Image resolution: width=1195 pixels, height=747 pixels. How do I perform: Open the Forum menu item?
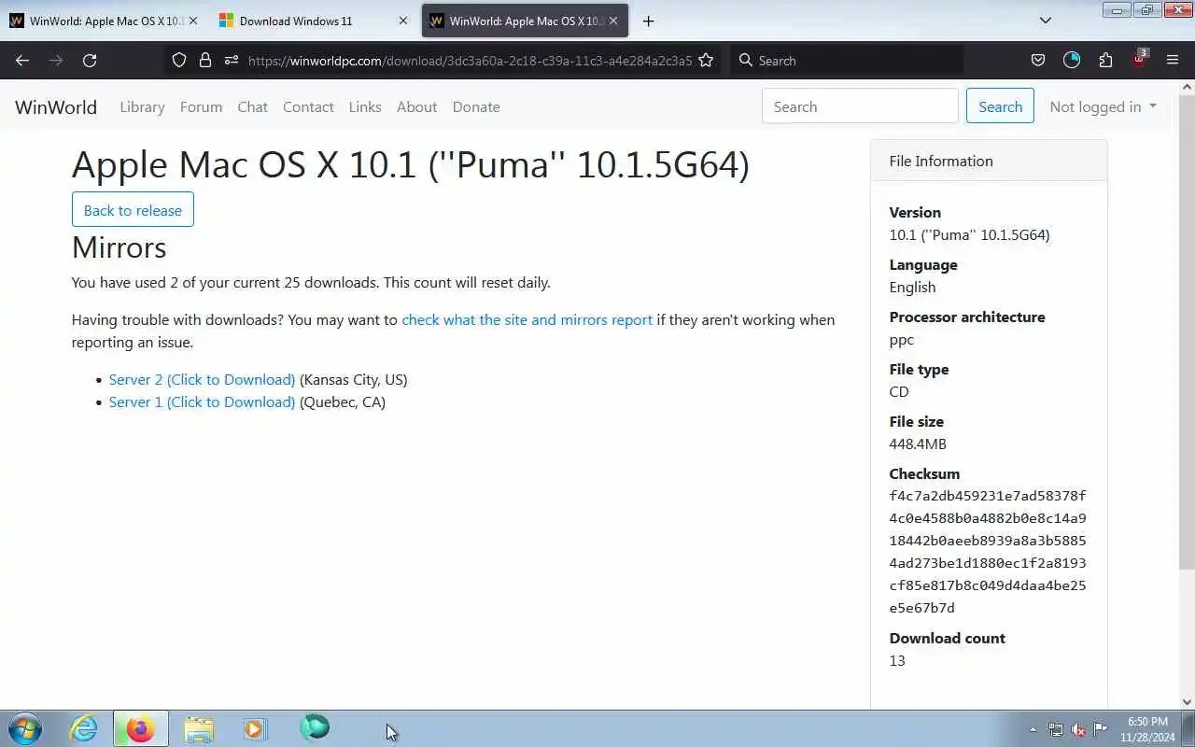(201, 106)
